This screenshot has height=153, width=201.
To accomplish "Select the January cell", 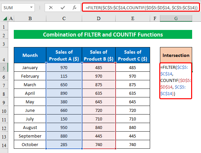I will point(30,68).
